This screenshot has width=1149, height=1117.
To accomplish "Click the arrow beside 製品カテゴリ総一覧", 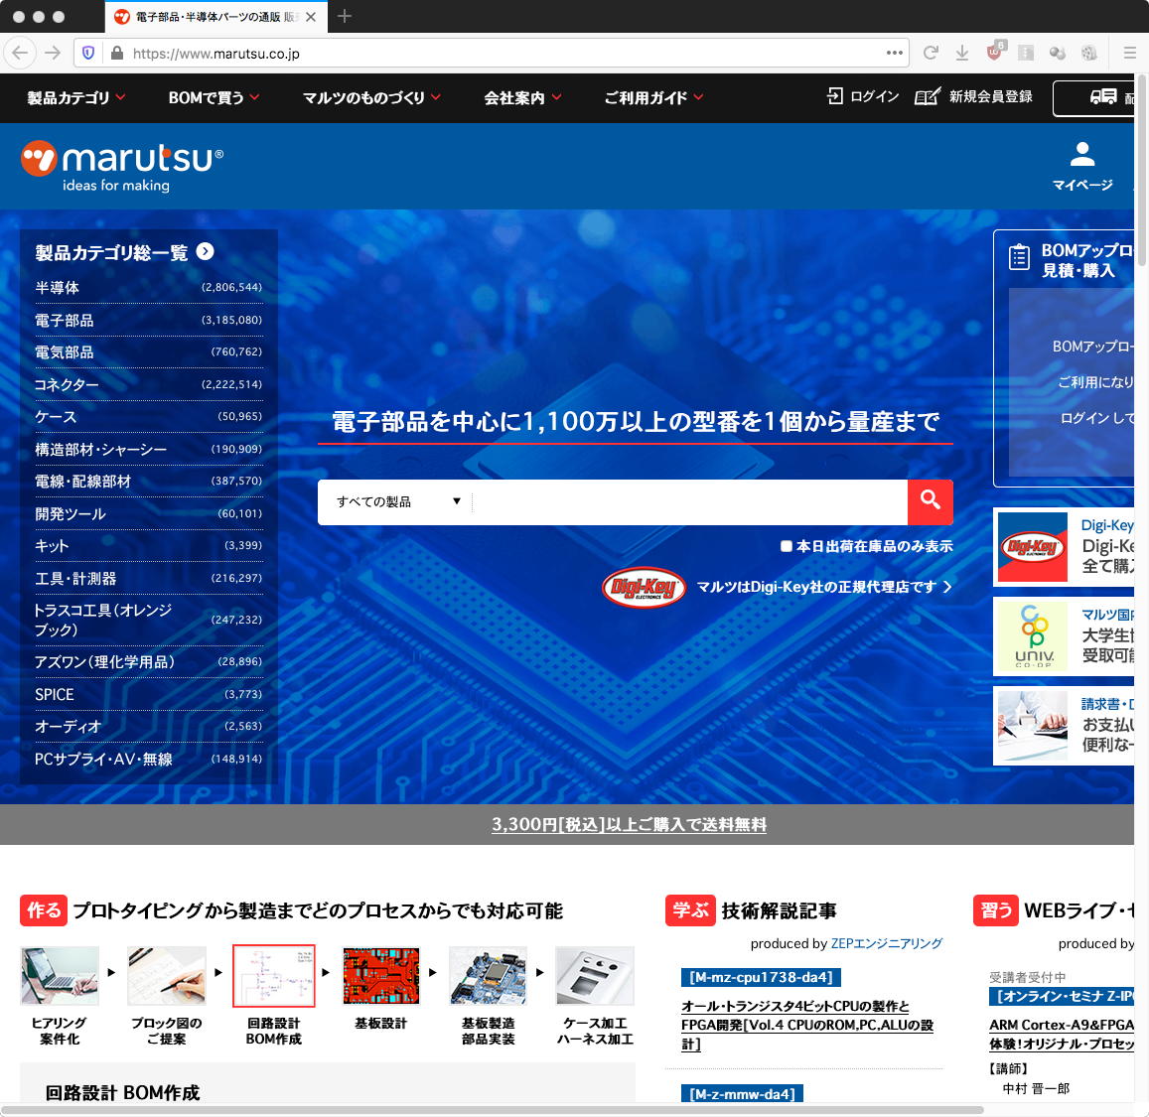I will (206, 251).
